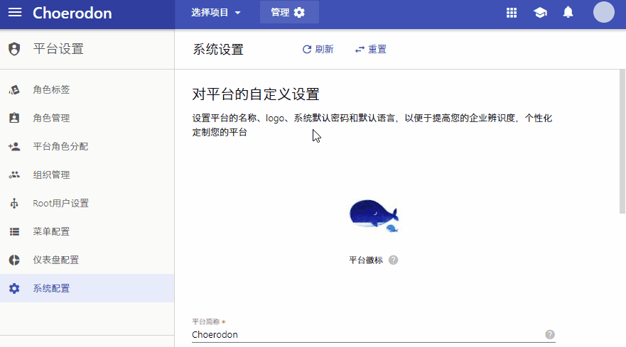Open 角色管理 menu item
This screenshot has height=347, width=626.
pos(87,118)
